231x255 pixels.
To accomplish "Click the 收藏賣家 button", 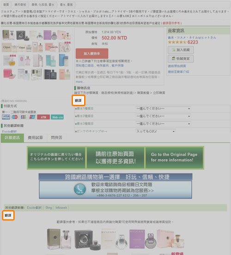I will 181,58.
